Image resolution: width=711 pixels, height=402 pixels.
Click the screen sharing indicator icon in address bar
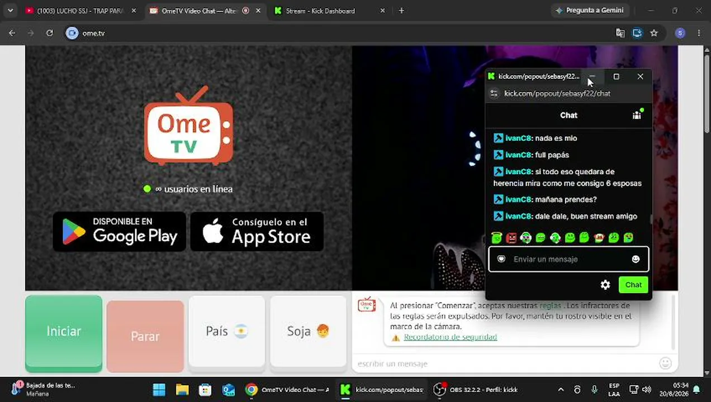coord(637,33)
